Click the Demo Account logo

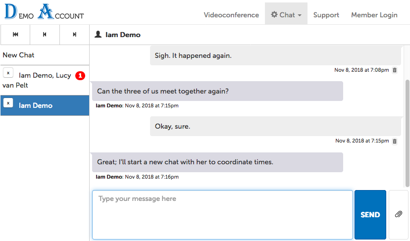coord(44,12)
